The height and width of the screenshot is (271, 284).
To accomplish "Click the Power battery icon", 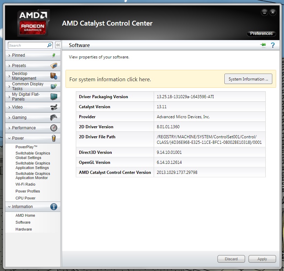I will click(54, 138).
